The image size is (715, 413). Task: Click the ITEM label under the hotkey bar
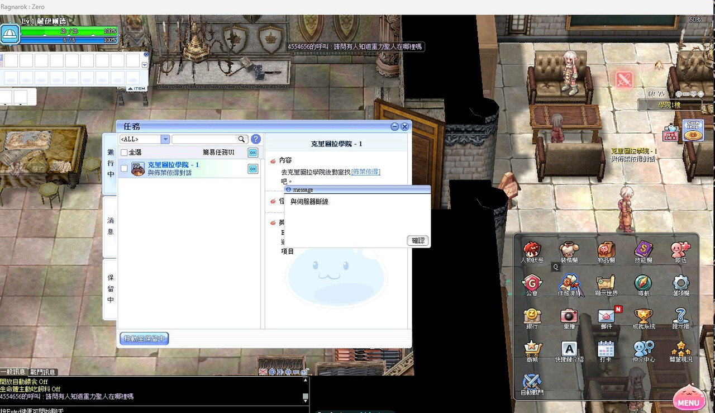pos(137,88)
